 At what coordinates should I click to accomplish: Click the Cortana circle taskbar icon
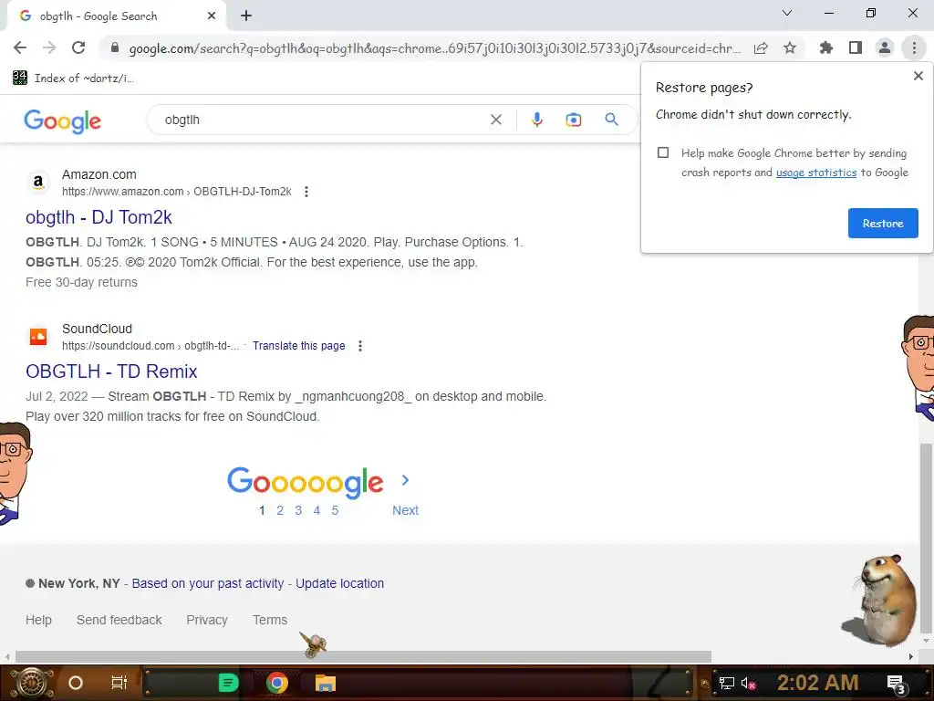click(75, 683)
